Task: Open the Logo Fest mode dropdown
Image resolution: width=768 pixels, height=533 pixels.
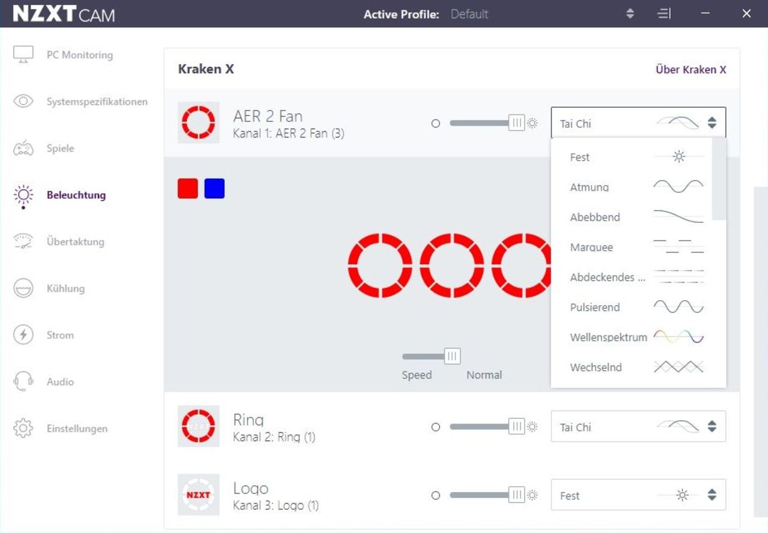Action: click(638, 495)
